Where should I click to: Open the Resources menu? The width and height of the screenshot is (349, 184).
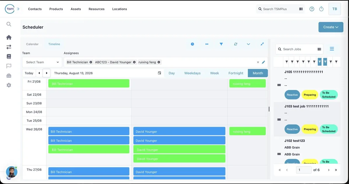coord(97,9)
